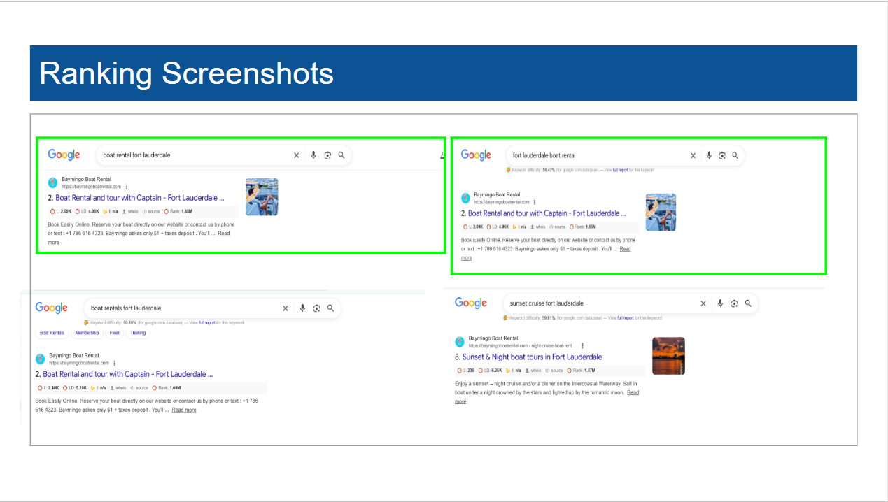Click magnifier in 'boat rentals fort lauderdale' search bar

tap(330, 308)
